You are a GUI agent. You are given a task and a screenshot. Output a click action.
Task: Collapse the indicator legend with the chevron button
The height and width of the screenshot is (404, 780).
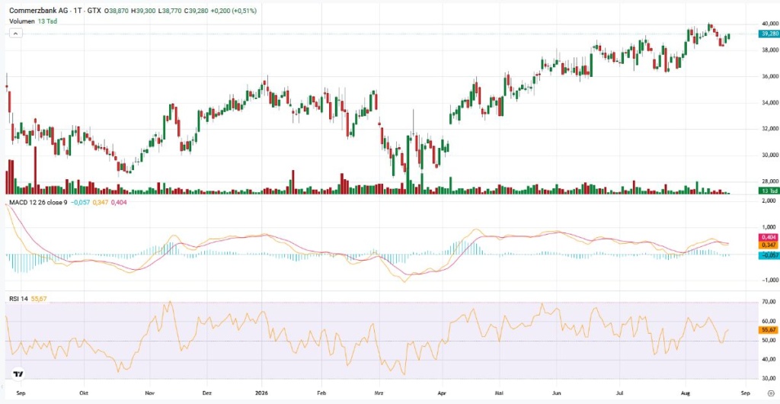pyautogui.click(x=15, y=34)
